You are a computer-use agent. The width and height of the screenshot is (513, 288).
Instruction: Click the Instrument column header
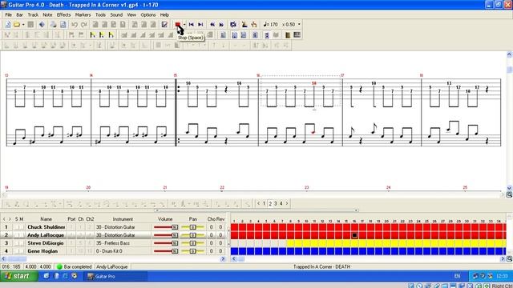[x=123, y=219]
